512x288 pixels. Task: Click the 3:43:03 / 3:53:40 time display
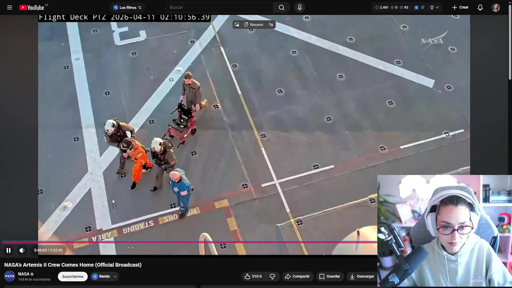tap(48, 250)
